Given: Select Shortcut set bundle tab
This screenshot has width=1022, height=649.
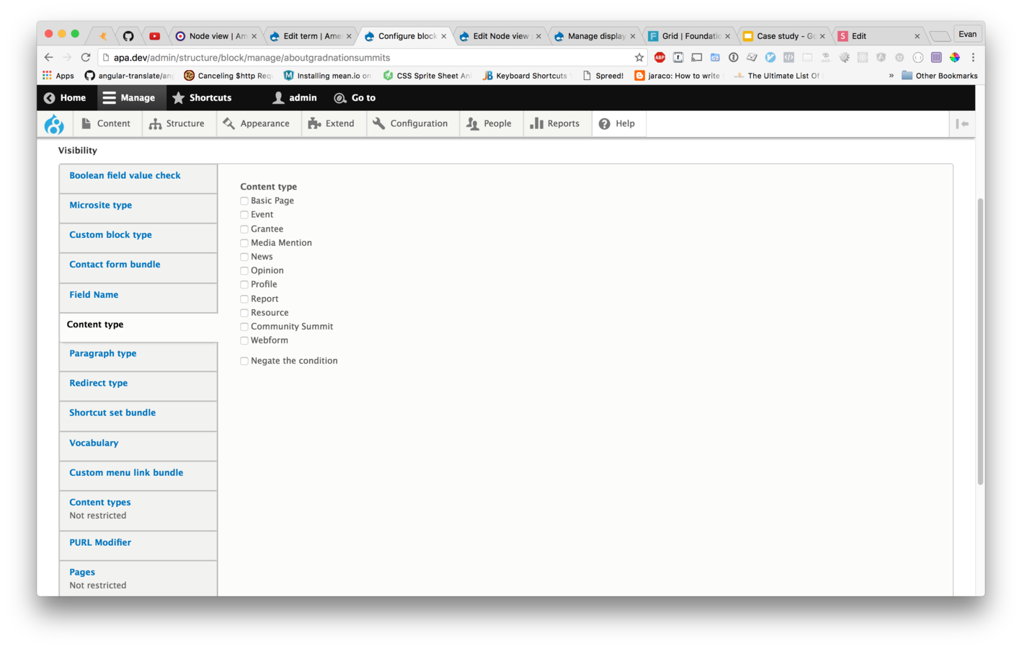Looking at the screenshot, I should [138, 415].
